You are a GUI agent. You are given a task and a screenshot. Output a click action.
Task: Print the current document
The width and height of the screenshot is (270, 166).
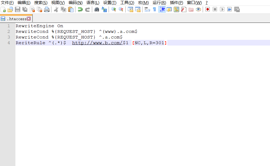point(47,9)
